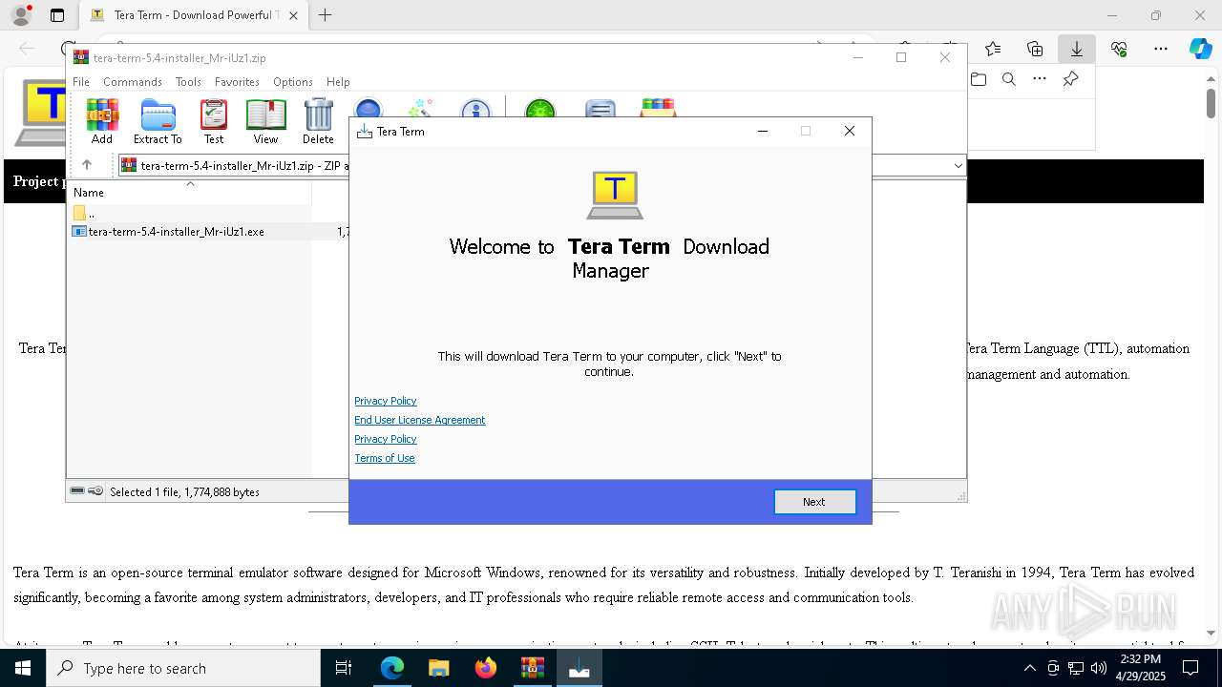Open the File menu in WinRAR

pos(81,82)
